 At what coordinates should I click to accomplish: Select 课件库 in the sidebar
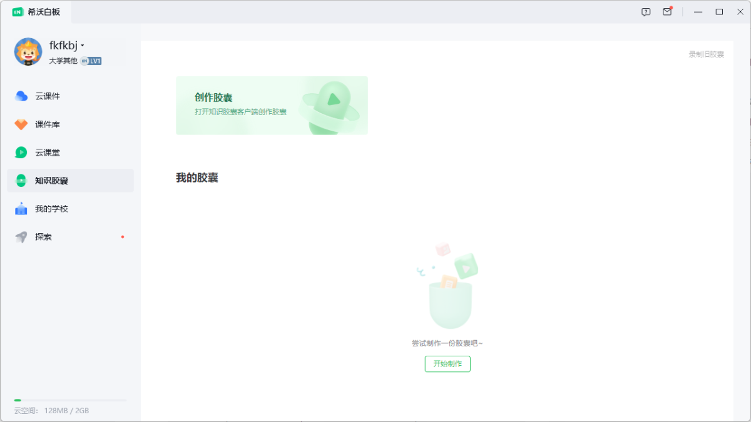pyautogui.click(x=70, y=124)
